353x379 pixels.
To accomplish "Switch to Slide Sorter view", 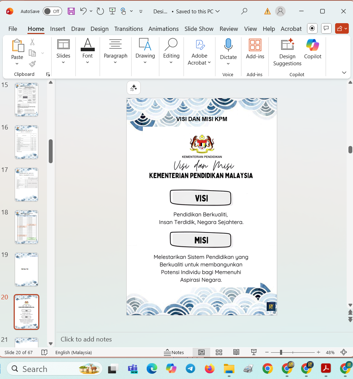I will click(x=219, y=352).
